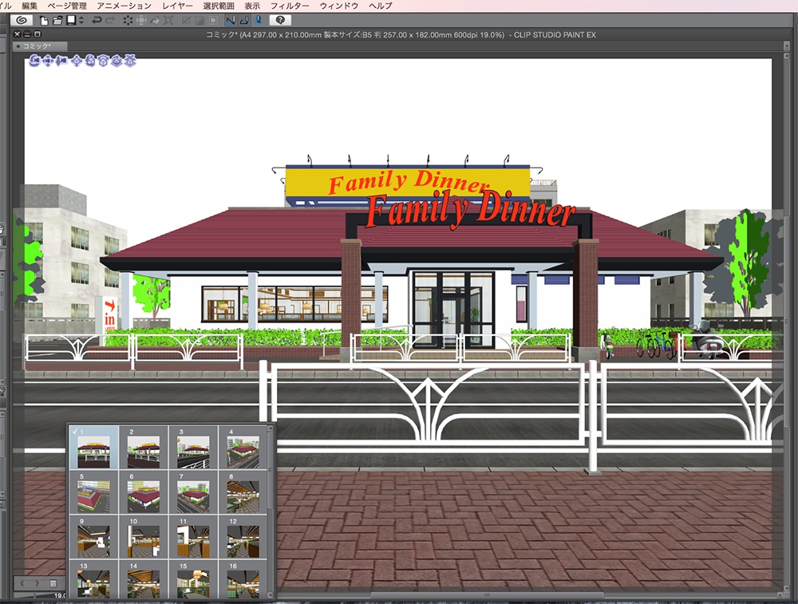Select camera angle preset 16 thumbnail

pos(243,579)
